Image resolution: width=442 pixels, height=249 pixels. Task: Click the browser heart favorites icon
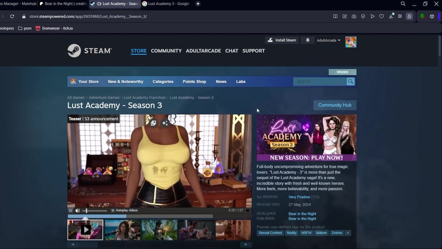pyautogui.click(x=382, y=16)
